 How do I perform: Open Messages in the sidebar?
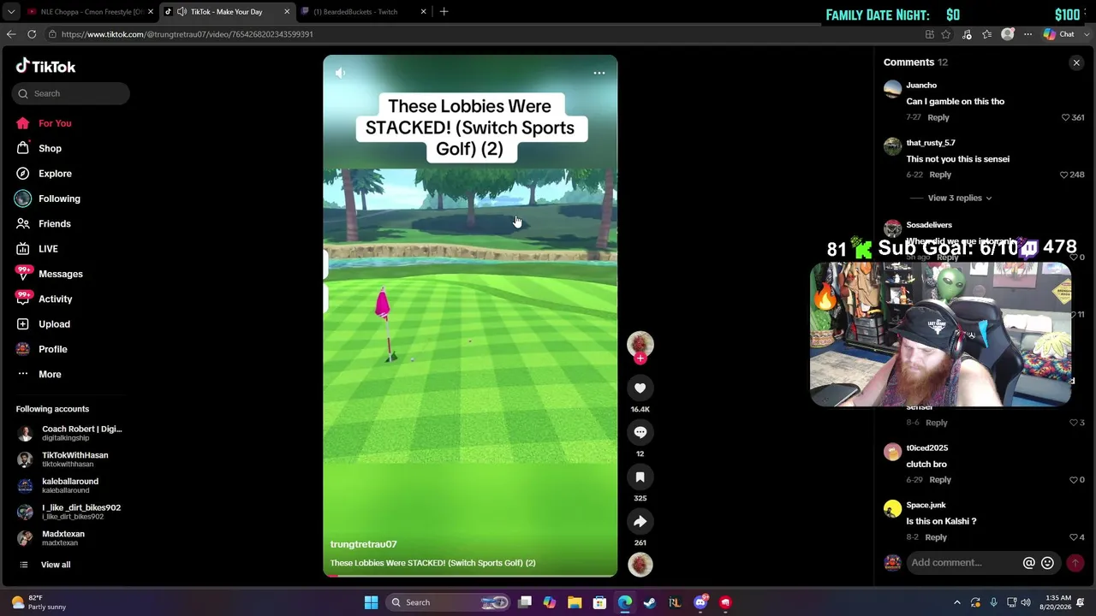[61, 274]
